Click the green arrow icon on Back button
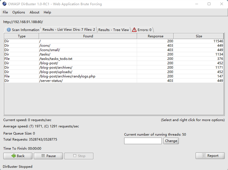 (x=13, y=156)
